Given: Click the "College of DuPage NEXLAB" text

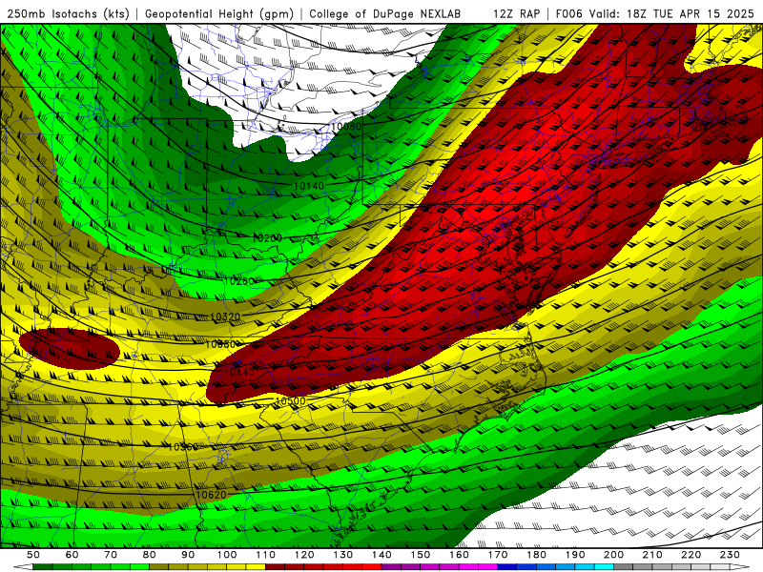Looking at the screenshot, I should [385, 14].
